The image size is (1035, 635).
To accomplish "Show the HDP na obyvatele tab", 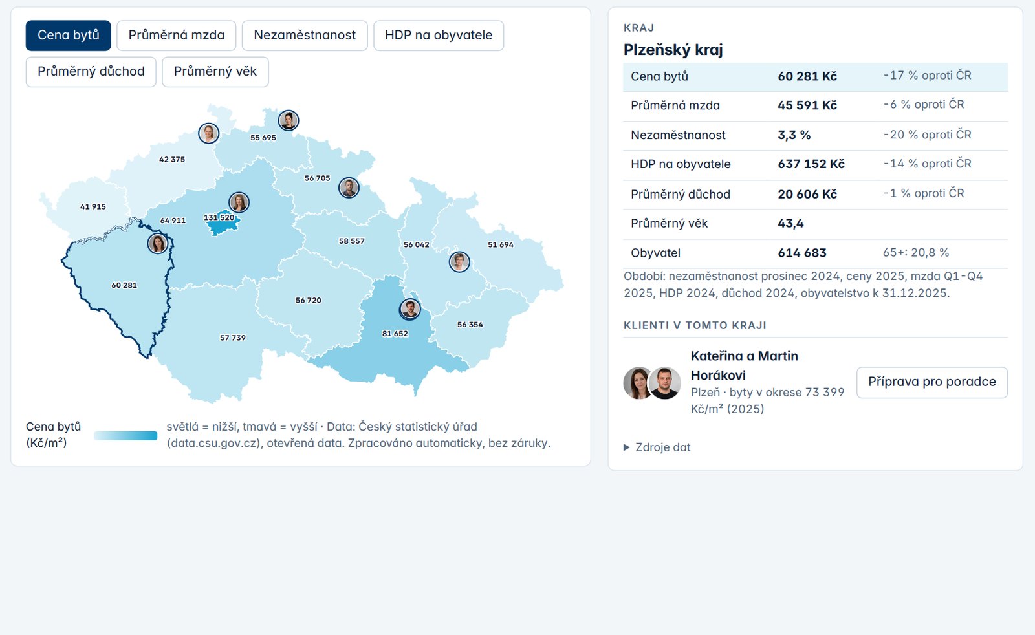I will pyautogui.click(x=439, y=36).
